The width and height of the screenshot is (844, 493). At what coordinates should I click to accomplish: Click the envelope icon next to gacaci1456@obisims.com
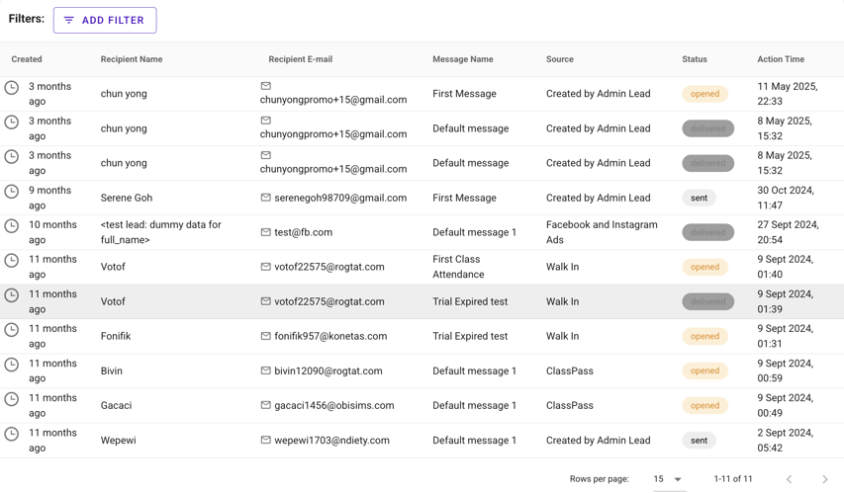[x=265, y=405]
